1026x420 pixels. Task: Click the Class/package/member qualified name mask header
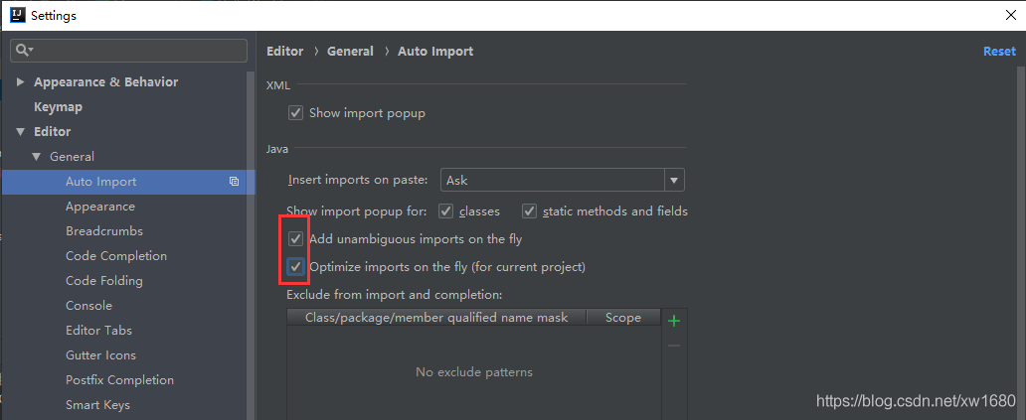coord(436,318)
